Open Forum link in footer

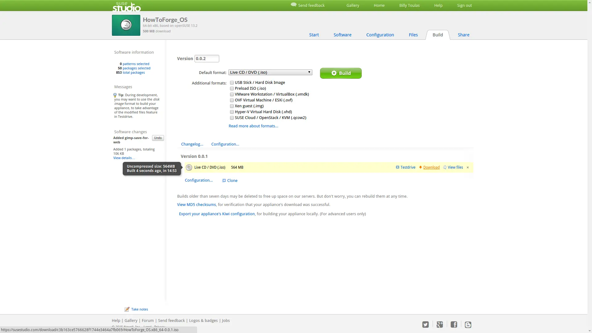click(x=148, y=321)
